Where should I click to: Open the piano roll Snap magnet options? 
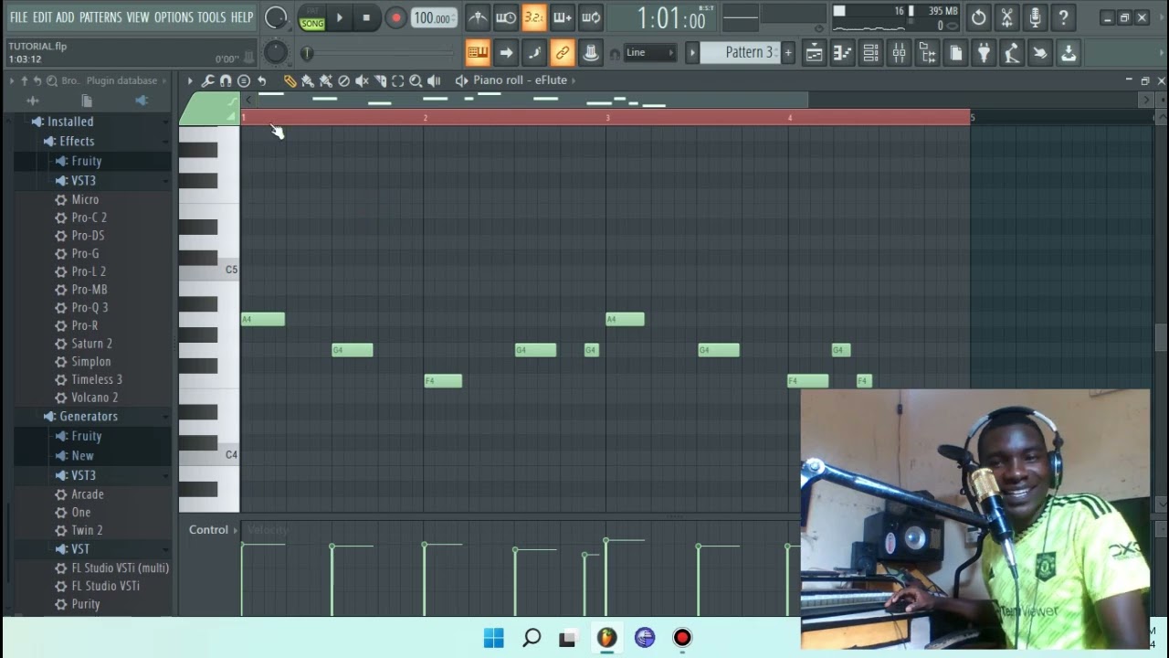226,80
